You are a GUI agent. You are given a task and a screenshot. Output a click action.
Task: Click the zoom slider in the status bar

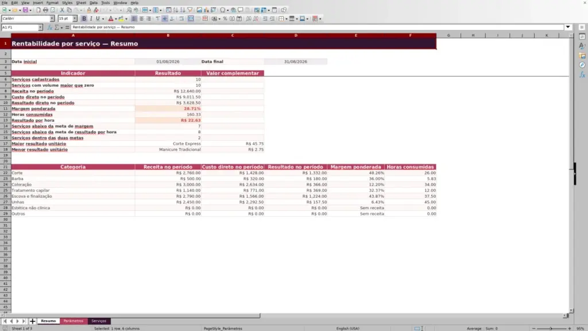pyautogui.click(x=551, y=328)
